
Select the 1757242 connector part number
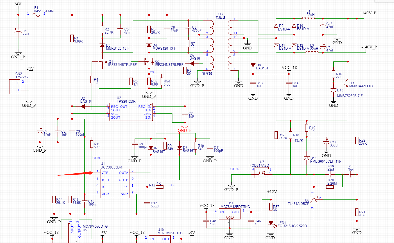pyautogui.click(x=22, y=77)
